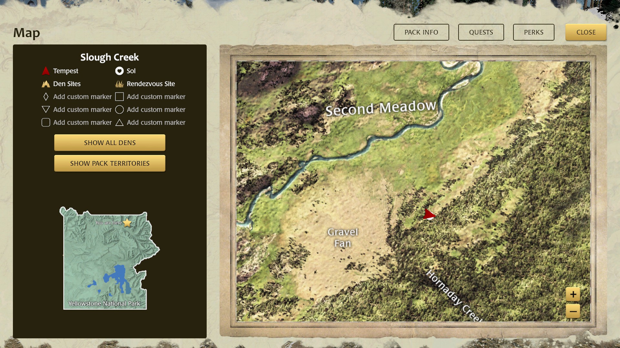Viewport: 620px width, 348px height.
Task: Select the Rendezvous Site grass icon
Action: 119,84
